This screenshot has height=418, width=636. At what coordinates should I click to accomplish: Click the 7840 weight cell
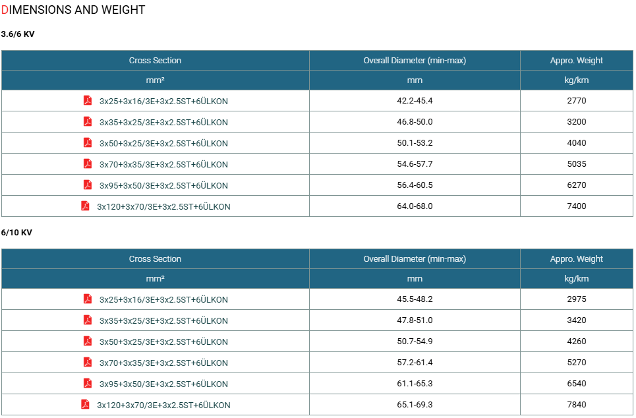(x=577, y=405)
